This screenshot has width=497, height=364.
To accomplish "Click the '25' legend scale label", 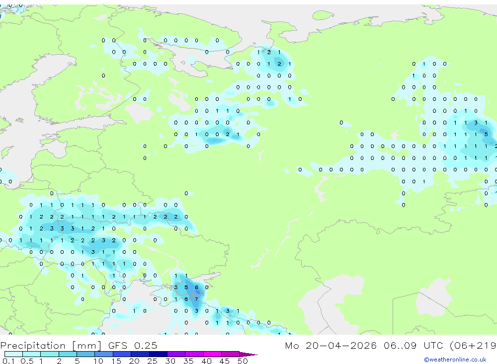I will point(153,361).
